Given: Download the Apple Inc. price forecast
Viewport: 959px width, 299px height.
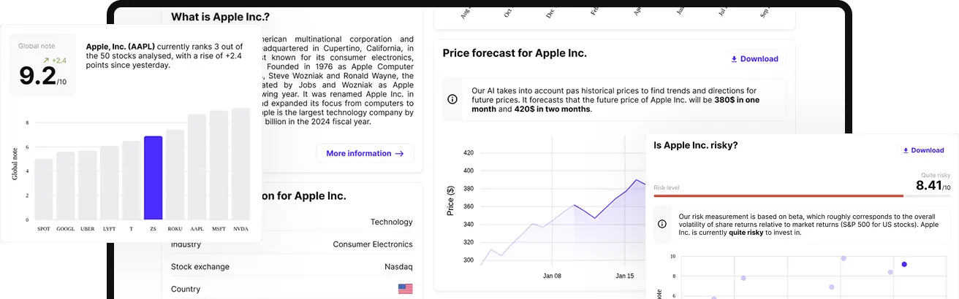Looking at the screenshot, I should (x=754, y=59).
